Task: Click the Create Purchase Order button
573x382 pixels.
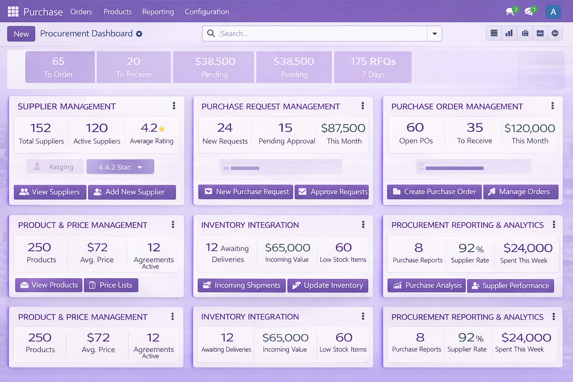Action: (434, 192)
